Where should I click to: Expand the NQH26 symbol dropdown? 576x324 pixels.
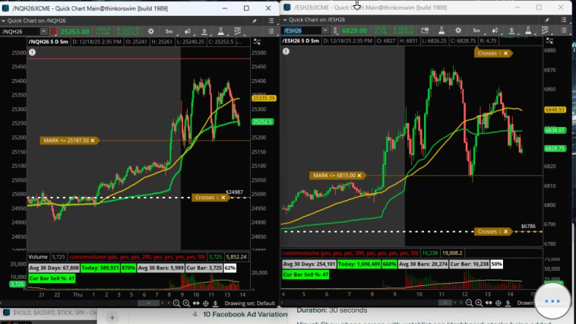click(x=44, y=32)
